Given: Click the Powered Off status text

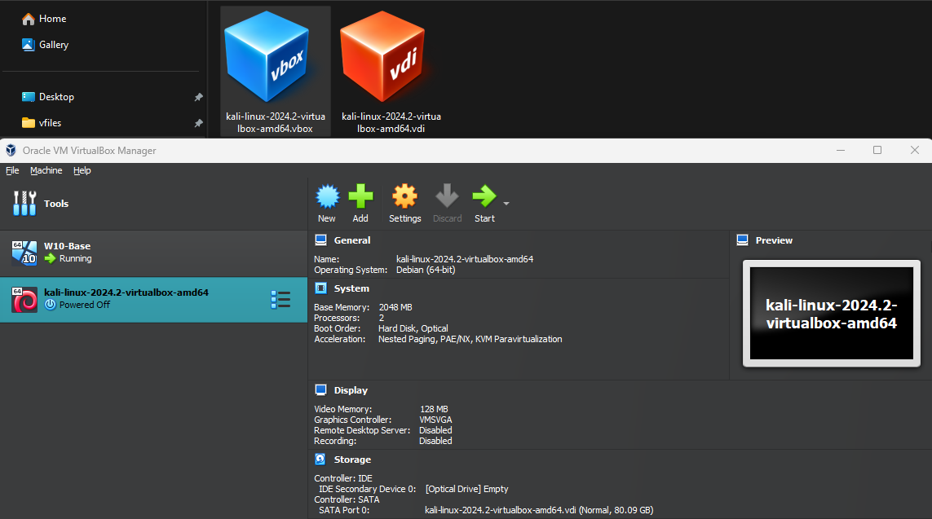Looking at the screenshot, I should coord(85,305).
